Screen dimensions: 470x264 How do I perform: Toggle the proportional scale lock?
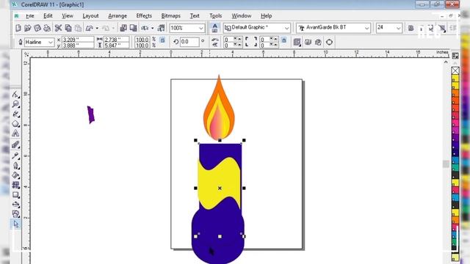pos(162,40)
